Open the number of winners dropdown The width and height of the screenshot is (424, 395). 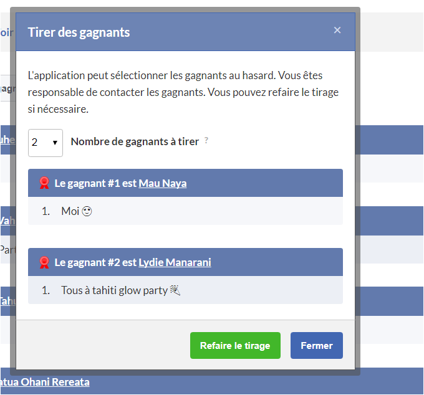[46, 143]
